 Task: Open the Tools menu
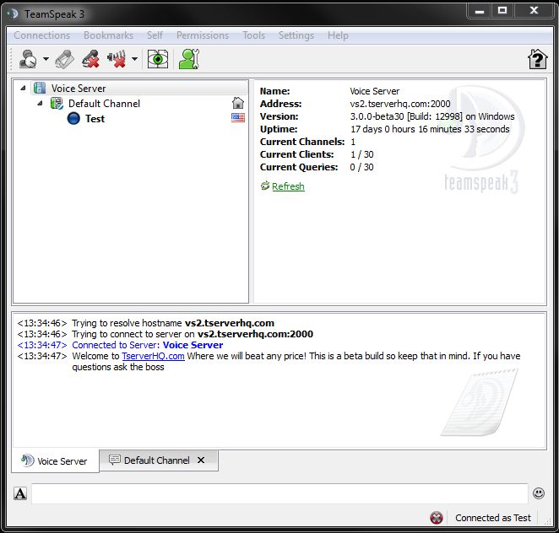(x=254, y=35)
